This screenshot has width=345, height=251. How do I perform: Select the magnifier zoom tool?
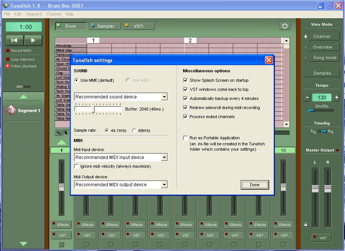58,133
